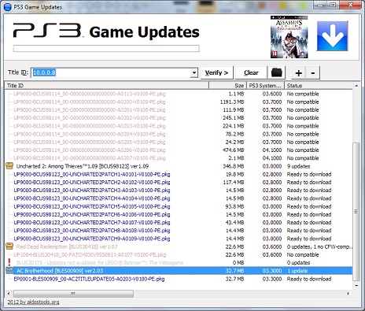Click the minus button to collapse all

click(x=312, y=72)
